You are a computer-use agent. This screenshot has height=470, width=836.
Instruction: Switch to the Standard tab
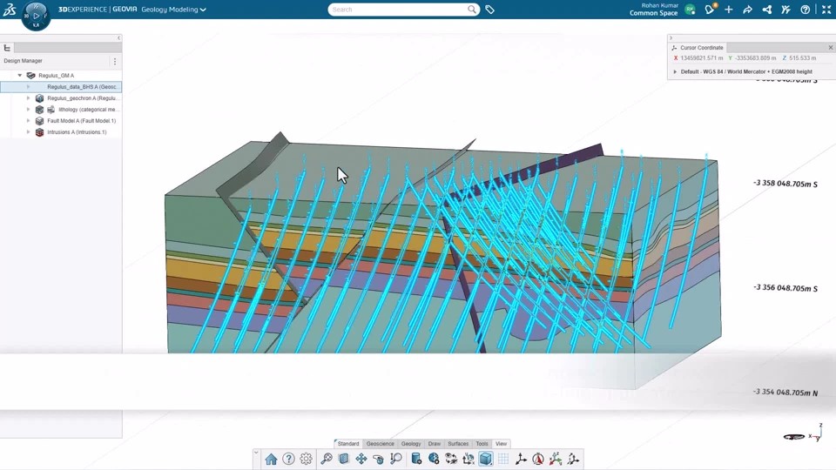click(x=348, y=443)
